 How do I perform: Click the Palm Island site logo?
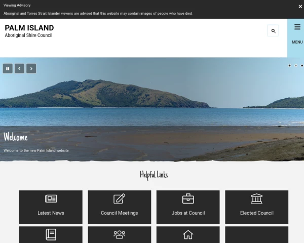click(29, 31)
